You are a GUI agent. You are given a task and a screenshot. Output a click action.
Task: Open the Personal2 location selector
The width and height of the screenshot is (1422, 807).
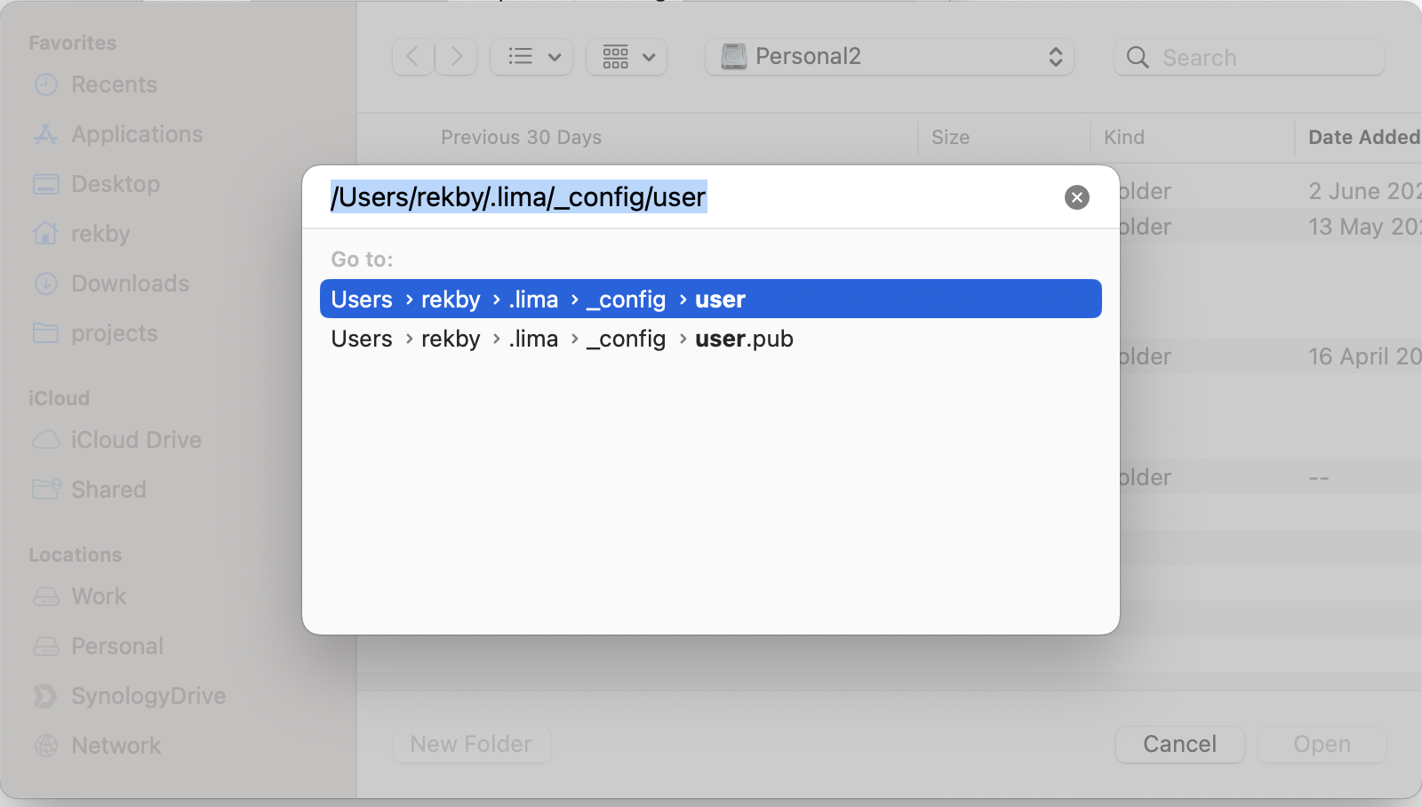click(x=889, y=56)
